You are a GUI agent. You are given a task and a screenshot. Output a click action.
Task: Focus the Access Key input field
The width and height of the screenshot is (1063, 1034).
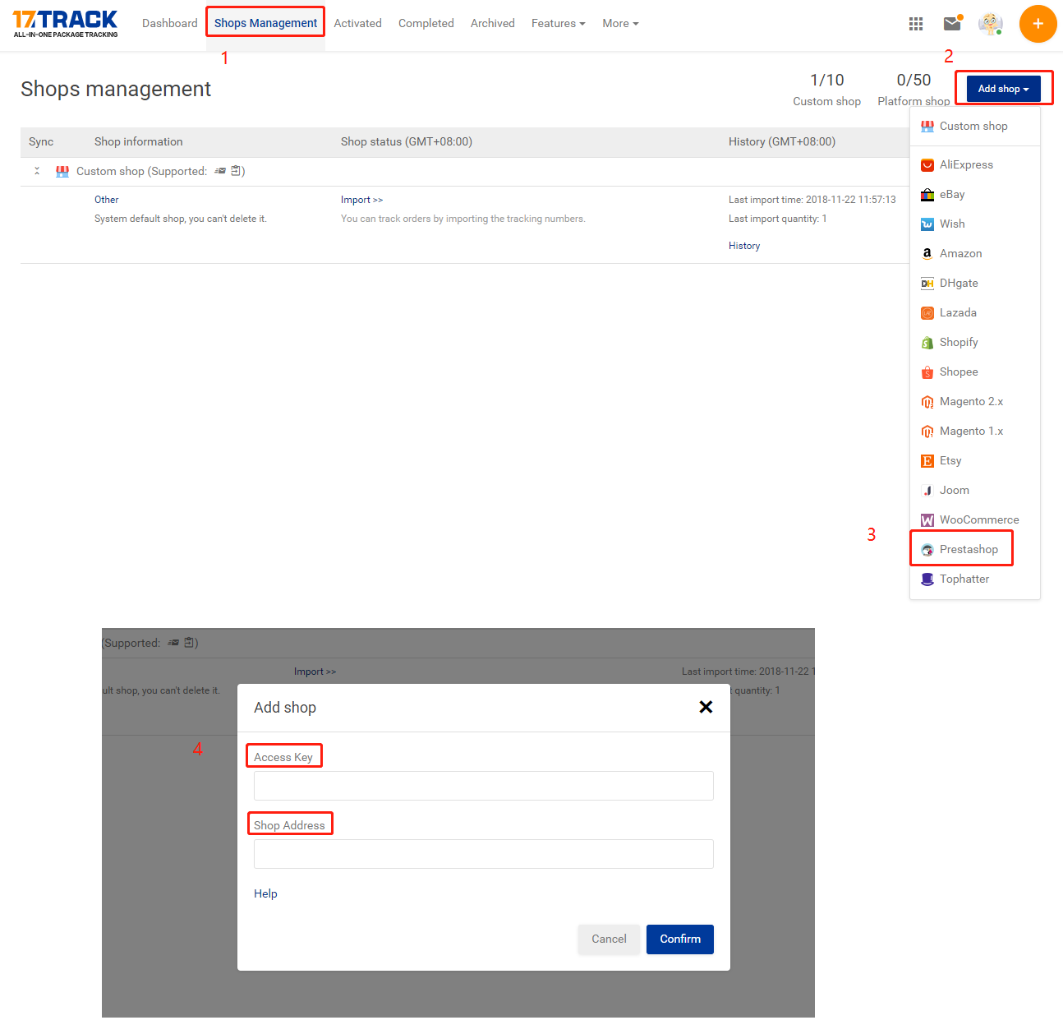(484, 786)
